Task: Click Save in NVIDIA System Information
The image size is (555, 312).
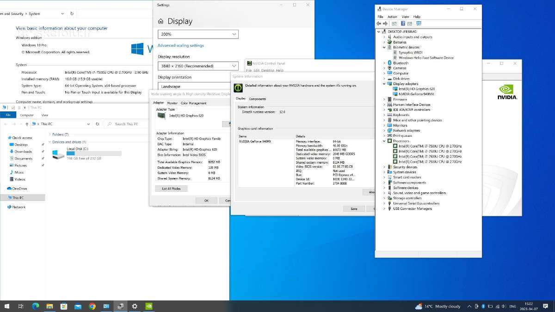Action: coord(354,209)
